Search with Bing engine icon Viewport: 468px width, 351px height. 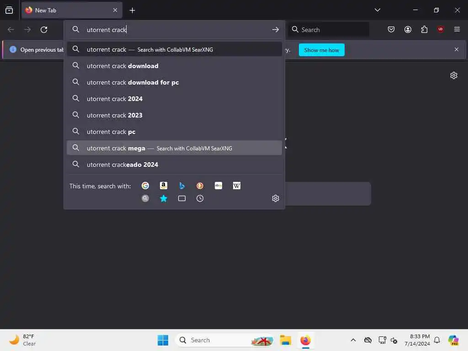click(x=182, y=186)
